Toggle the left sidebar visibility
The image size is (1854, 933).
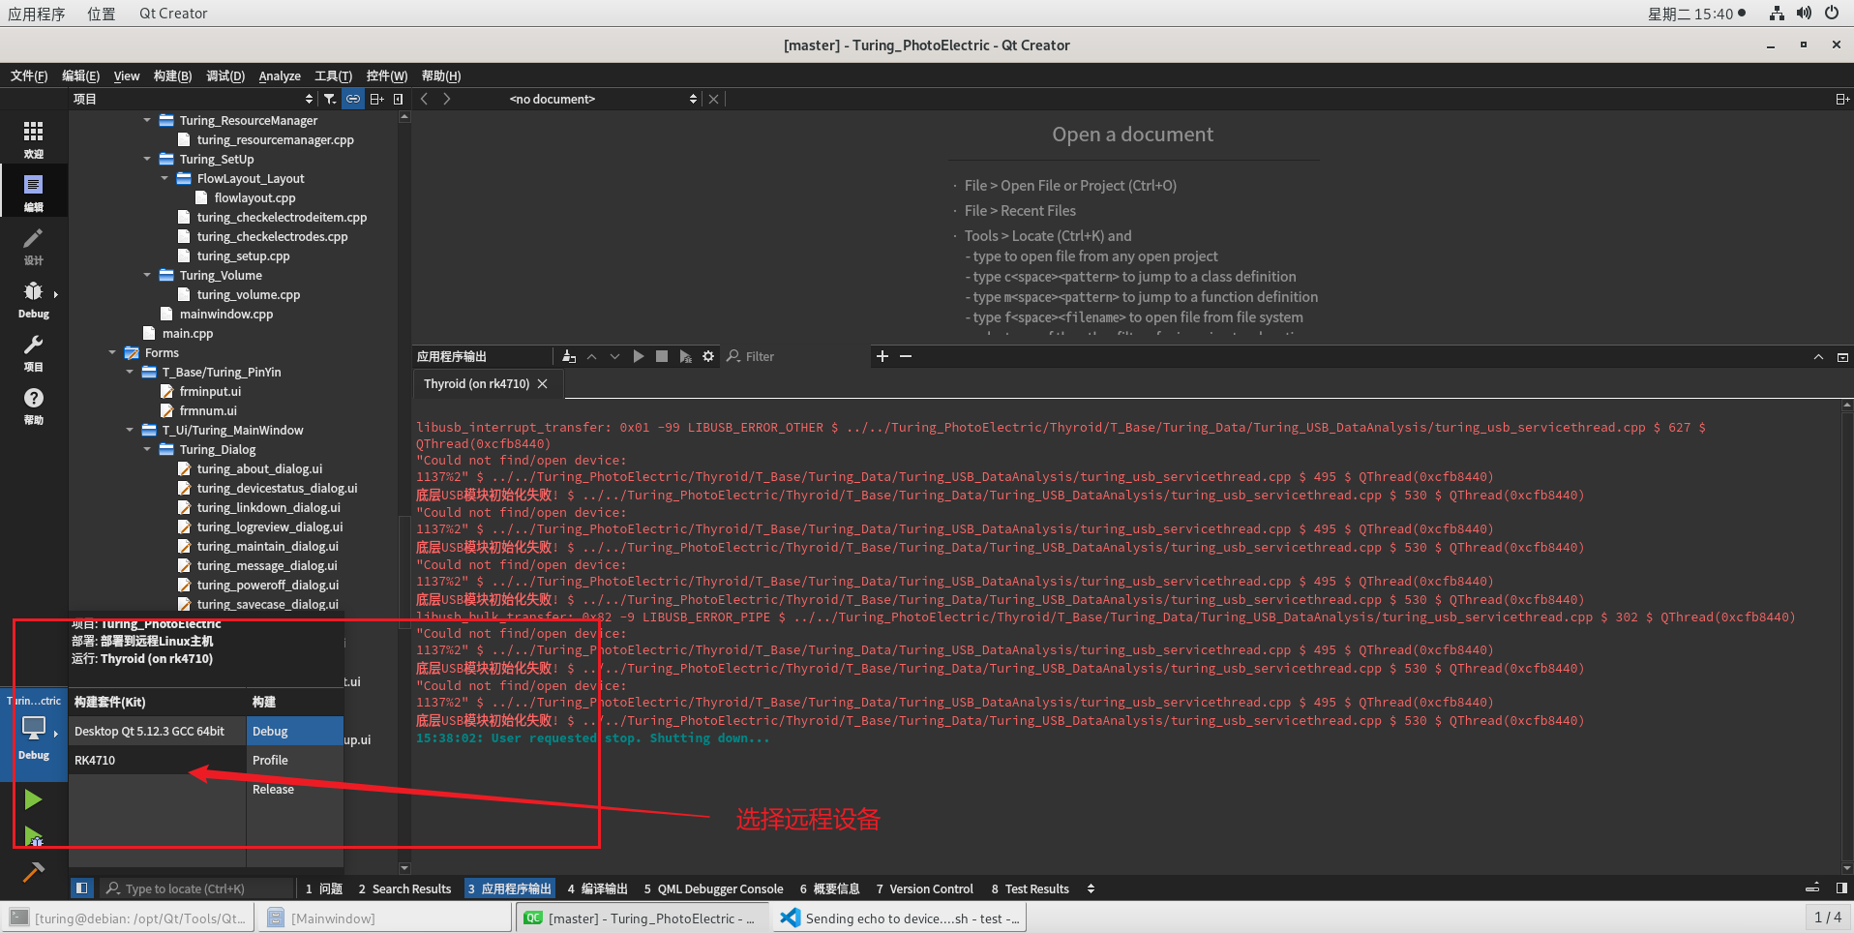[82, 888]
